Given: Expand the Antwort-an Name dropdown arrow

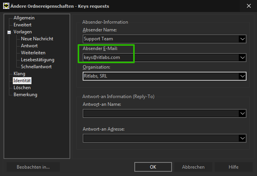Looking at the screenshot, I should (242, 114).
